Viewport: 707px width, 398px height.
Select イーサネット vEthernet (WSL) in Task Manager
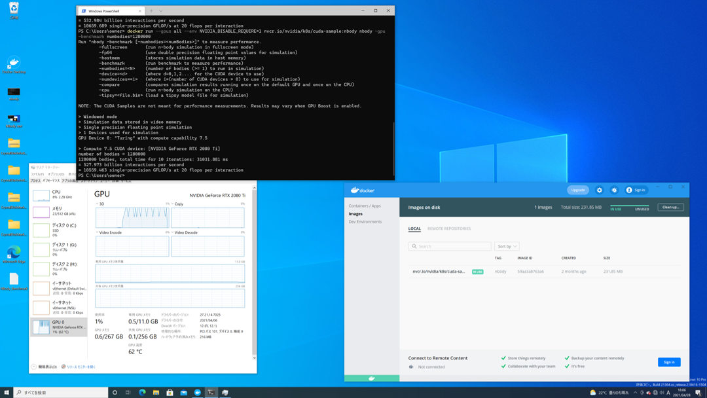[59, 307]
